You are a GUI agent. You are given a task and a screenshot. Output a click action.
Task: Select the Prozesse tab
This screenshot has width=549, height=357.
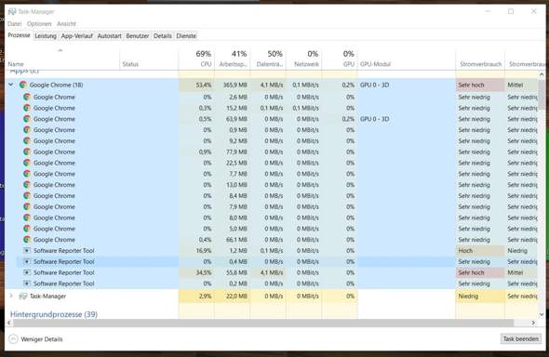click(x=19, y=35)
